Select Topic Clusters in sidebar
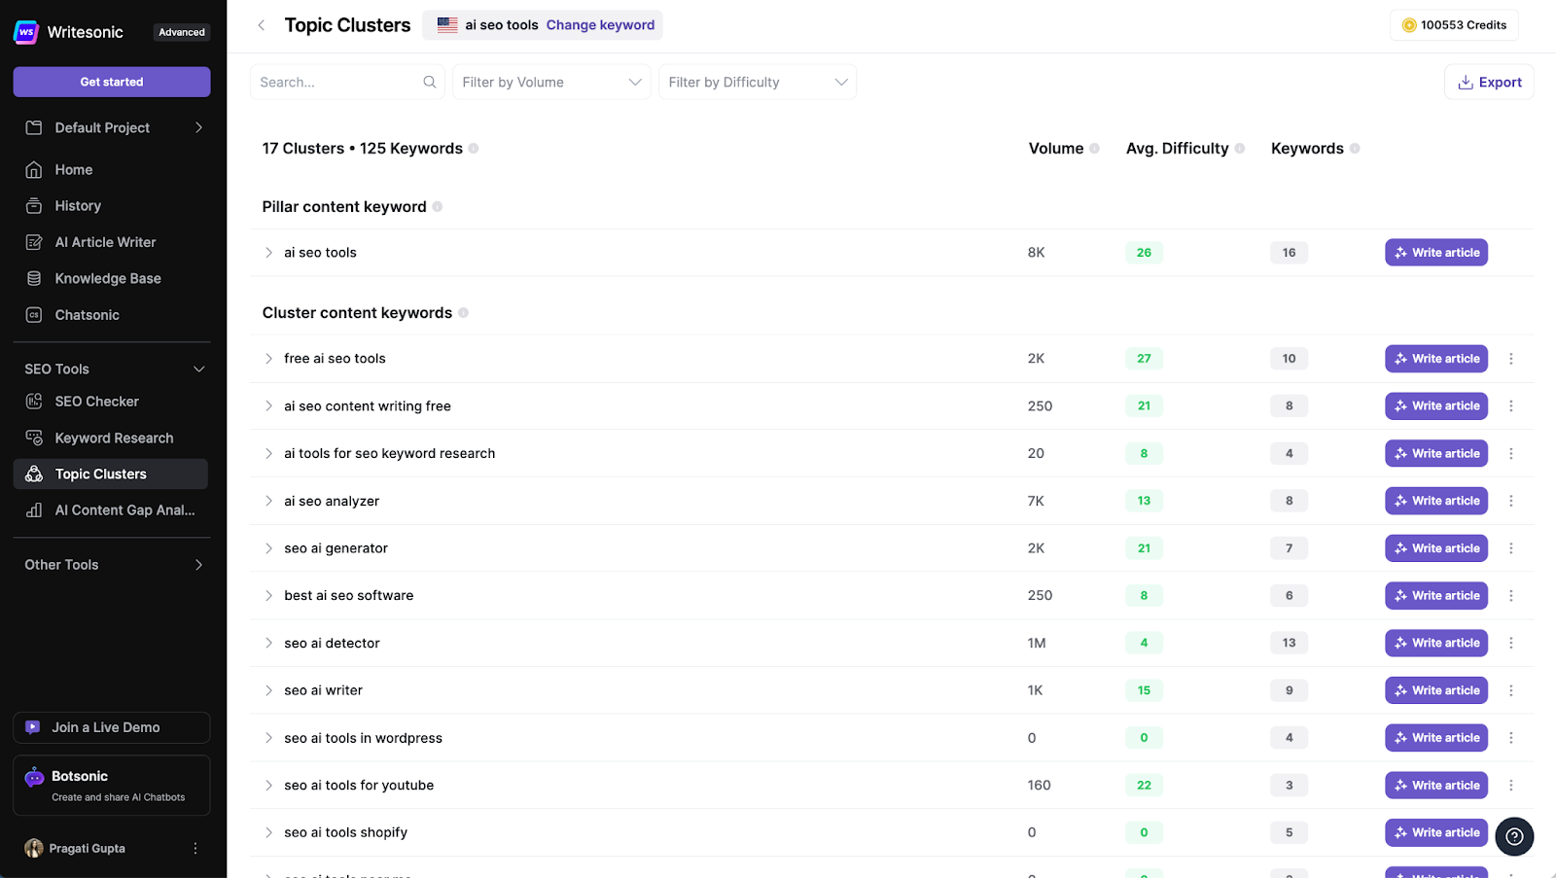This screenshot has width=1556, height=878. [111, 474]
